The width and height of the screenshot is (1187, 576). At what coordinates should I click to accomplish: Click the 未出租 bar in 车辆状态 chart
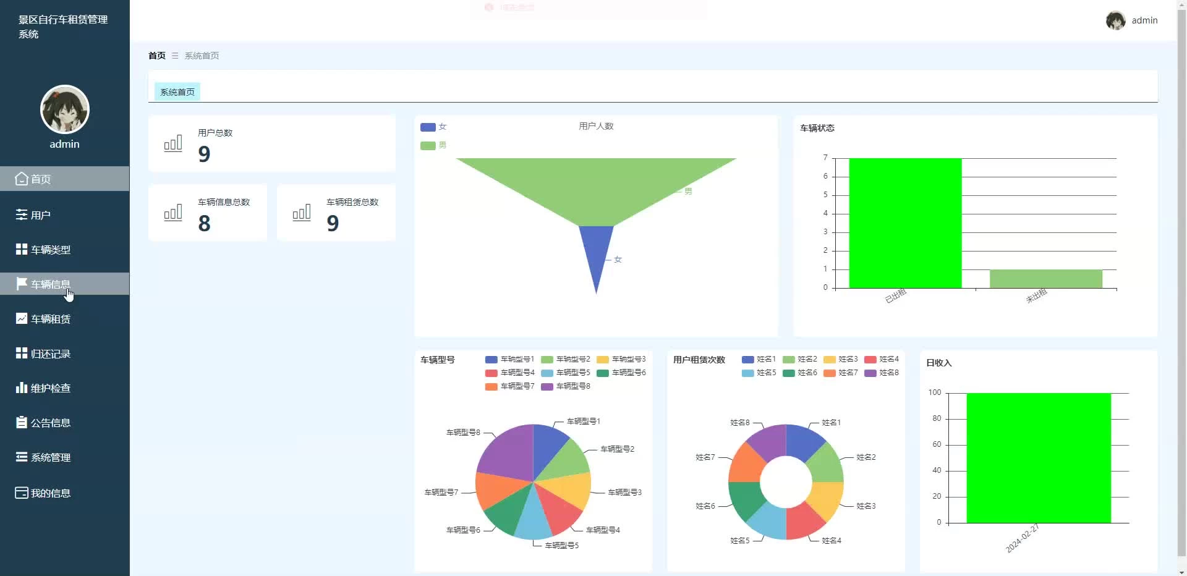point(1046,279)
